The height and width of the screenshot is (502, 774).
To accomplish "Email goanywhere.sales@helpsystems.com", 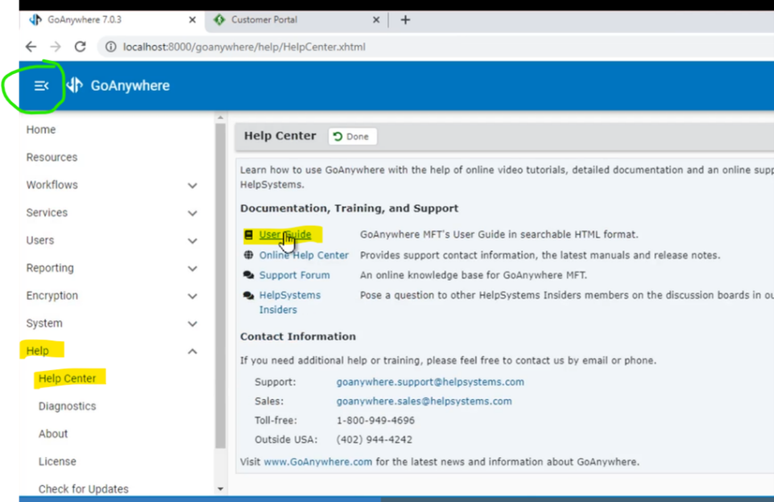I will tap(424, 401).
